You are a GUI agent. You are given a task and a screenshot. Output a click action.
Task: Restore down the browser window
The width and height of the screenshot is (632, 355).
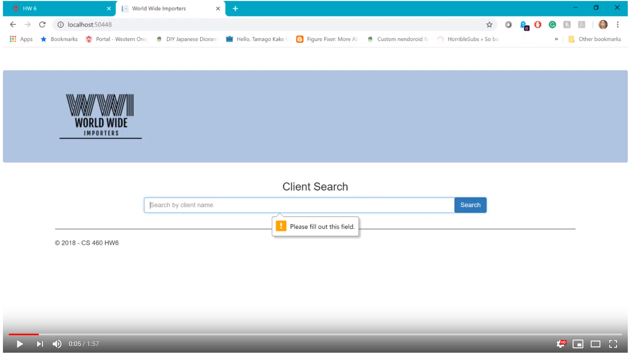click(x=596, y=7)
